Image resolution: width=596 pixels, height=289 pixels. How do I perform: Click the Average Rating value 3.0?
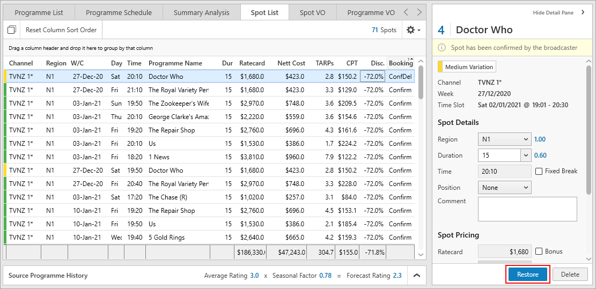[254, 276]
